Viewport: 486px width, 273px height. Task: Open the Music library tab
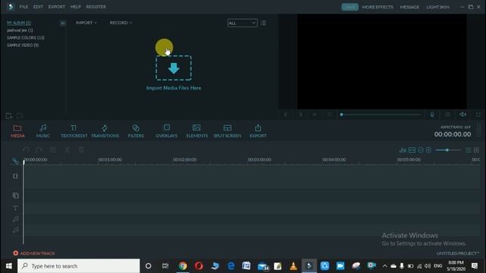pos(43,131)
